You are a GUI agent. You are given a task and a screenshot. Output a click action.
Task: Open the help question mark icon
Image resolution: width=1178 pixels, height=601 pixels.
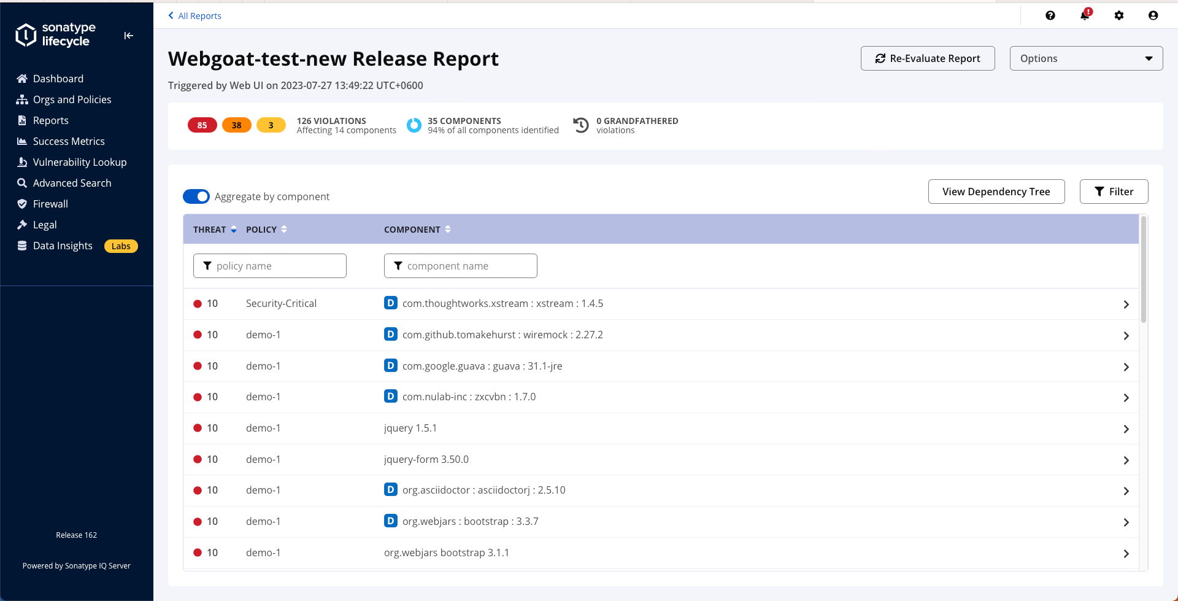point(1050,15)
